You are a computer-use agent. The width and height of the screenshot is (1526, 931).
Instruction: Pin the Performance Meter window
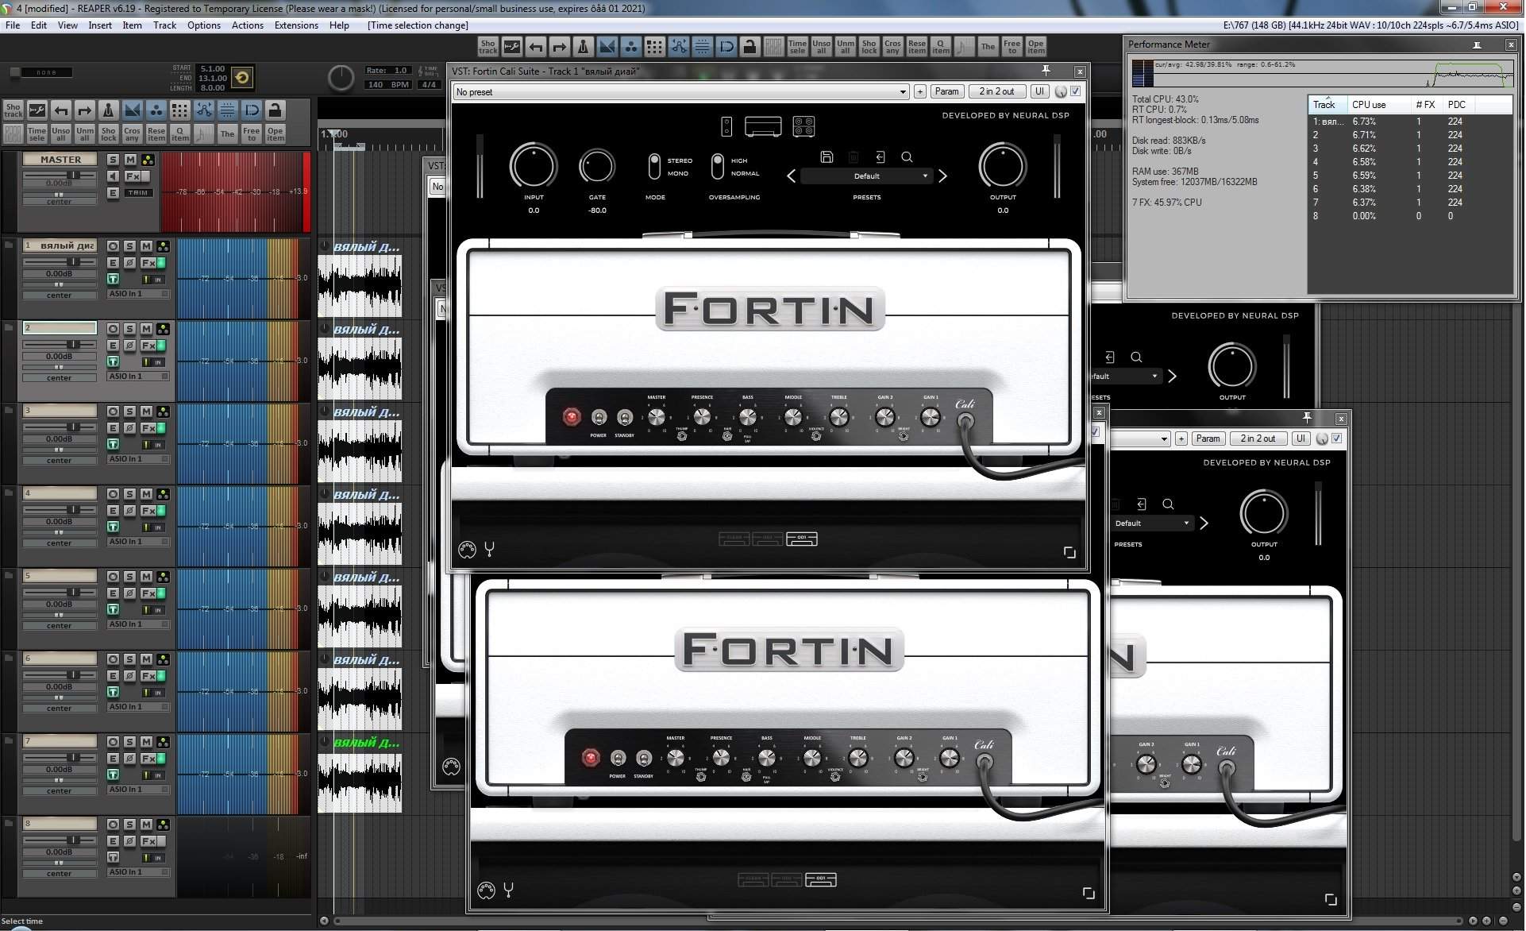(x=1478, y=45)
